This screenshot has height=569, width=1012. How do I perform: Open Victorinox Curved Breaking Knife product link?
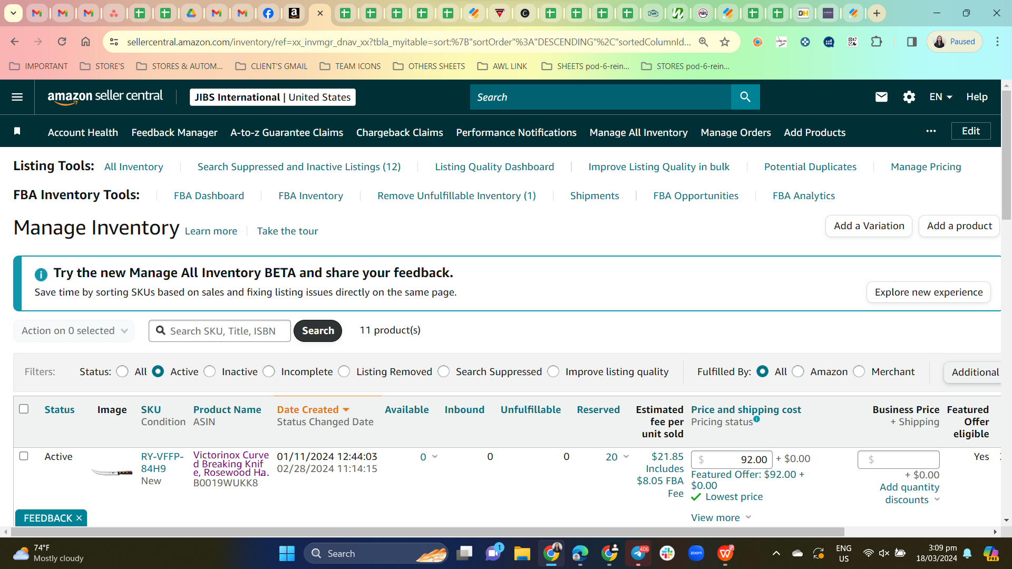click(x=231, y=464)
